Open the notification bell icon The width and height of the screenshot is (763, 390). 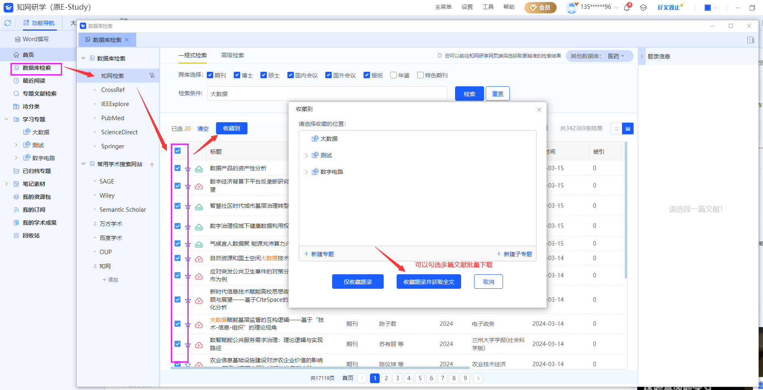click(x=627, y=7)
